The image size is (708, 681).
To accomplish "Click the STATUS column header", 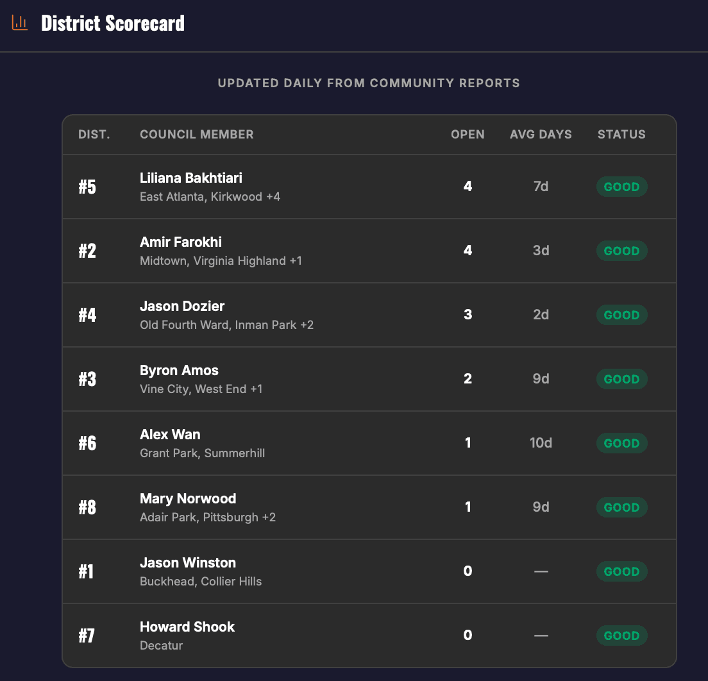I will click(621, 134).
